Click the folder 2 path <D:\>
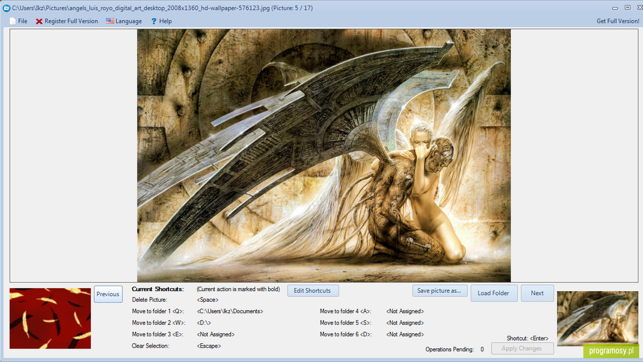The height and width of the screenshot is (362, 643). (x=204, y=322)
